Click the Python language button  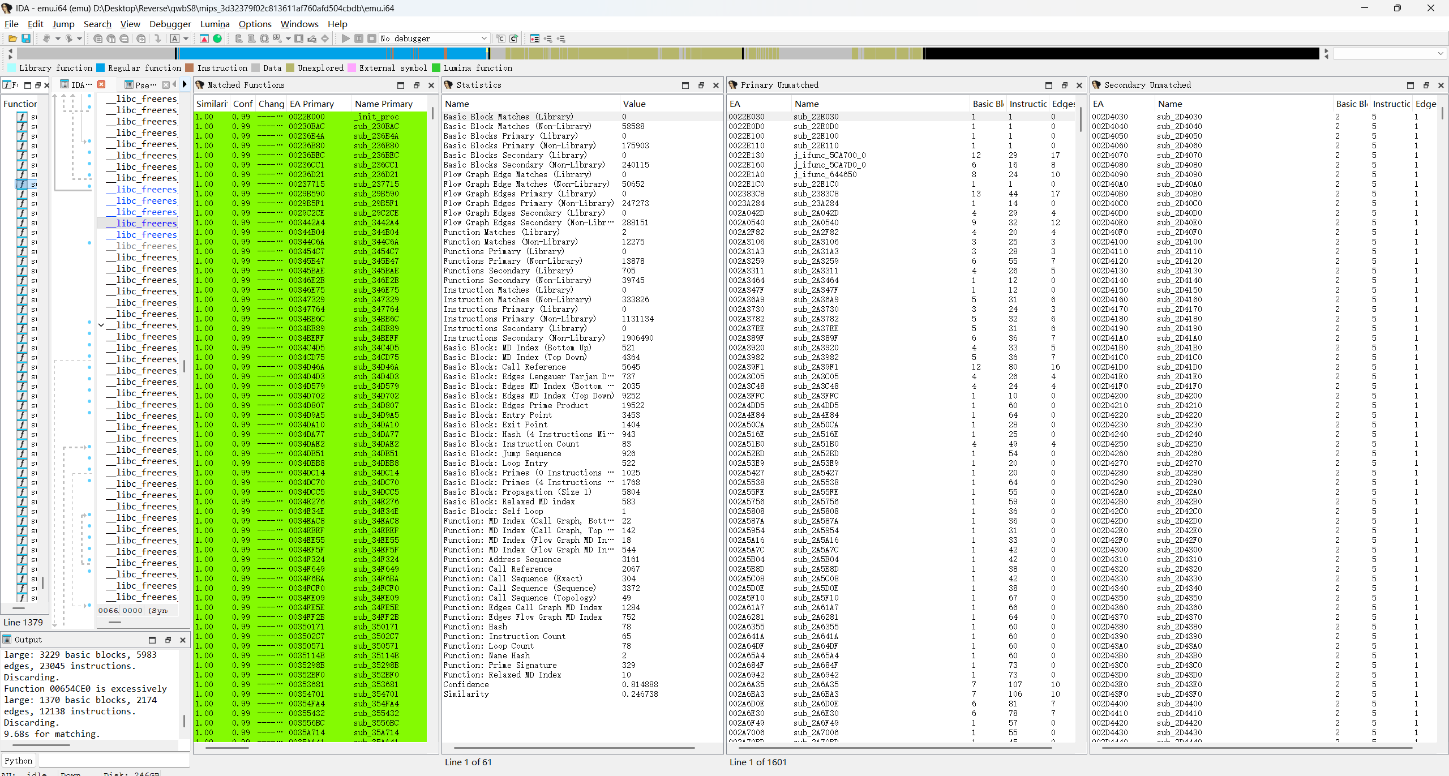click(19, 760)
